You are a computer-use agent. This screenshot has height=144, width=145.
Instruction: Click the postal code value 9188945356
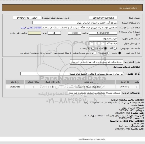point(125,118)
